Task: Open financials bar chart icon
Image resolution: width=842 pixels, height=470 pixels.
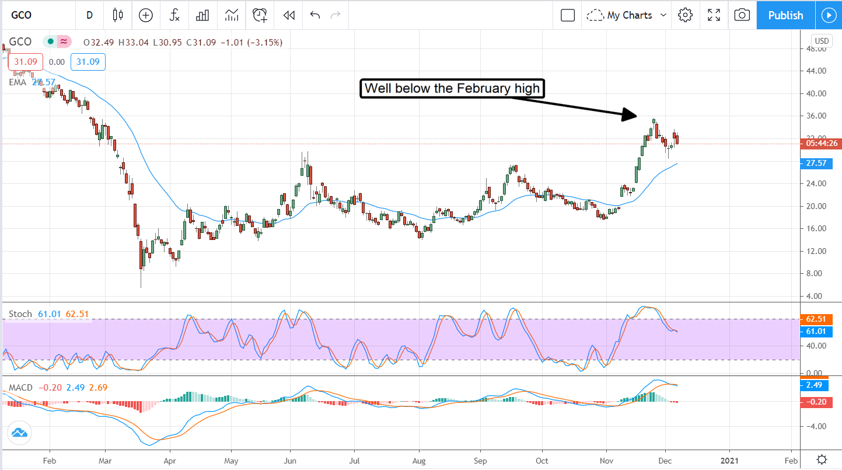Action: [x=202, y=15]
